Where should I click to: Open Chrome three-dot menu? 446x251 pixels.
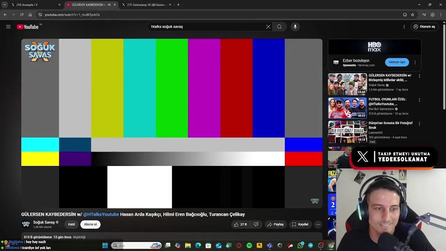(441, 15)
